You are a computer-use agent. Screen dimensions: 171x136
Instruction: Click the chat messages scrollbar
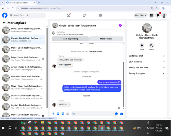(123, 84)
